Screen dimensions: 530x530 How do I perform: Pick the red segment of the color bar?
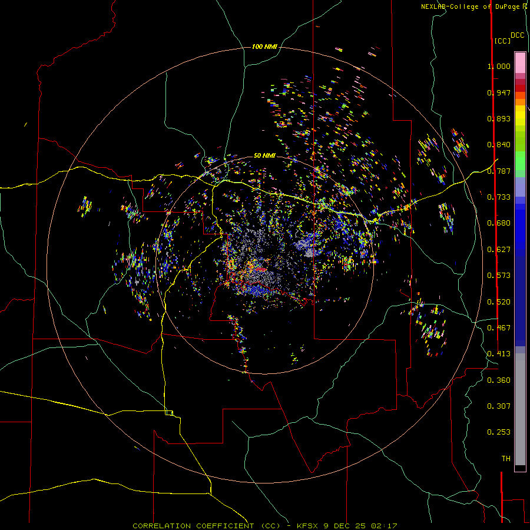click(x=520, y=88)
